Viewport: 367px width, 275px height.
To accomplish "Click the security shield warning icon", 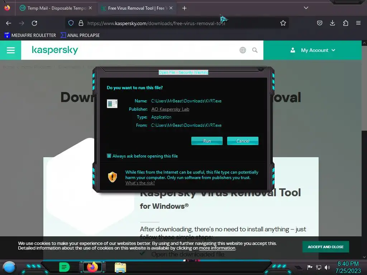I will (112, 177).
